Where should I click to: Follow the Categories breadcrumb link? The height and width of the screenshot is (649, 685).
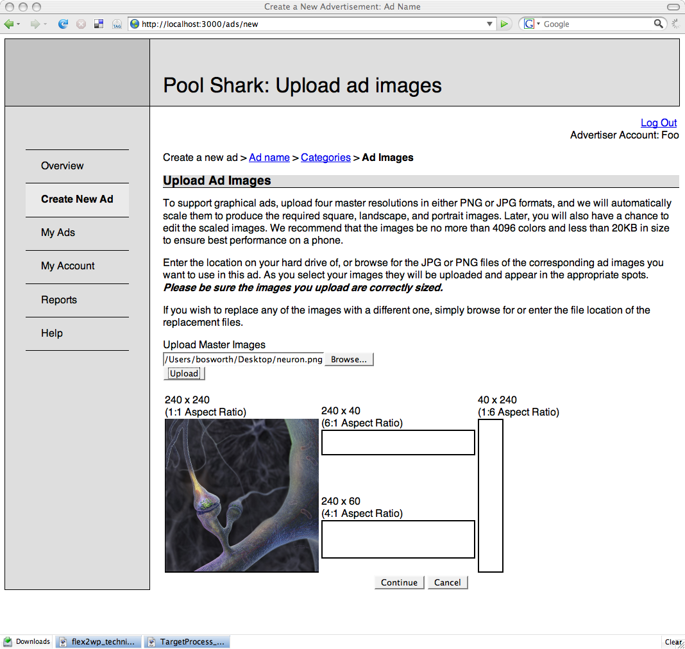325,158
